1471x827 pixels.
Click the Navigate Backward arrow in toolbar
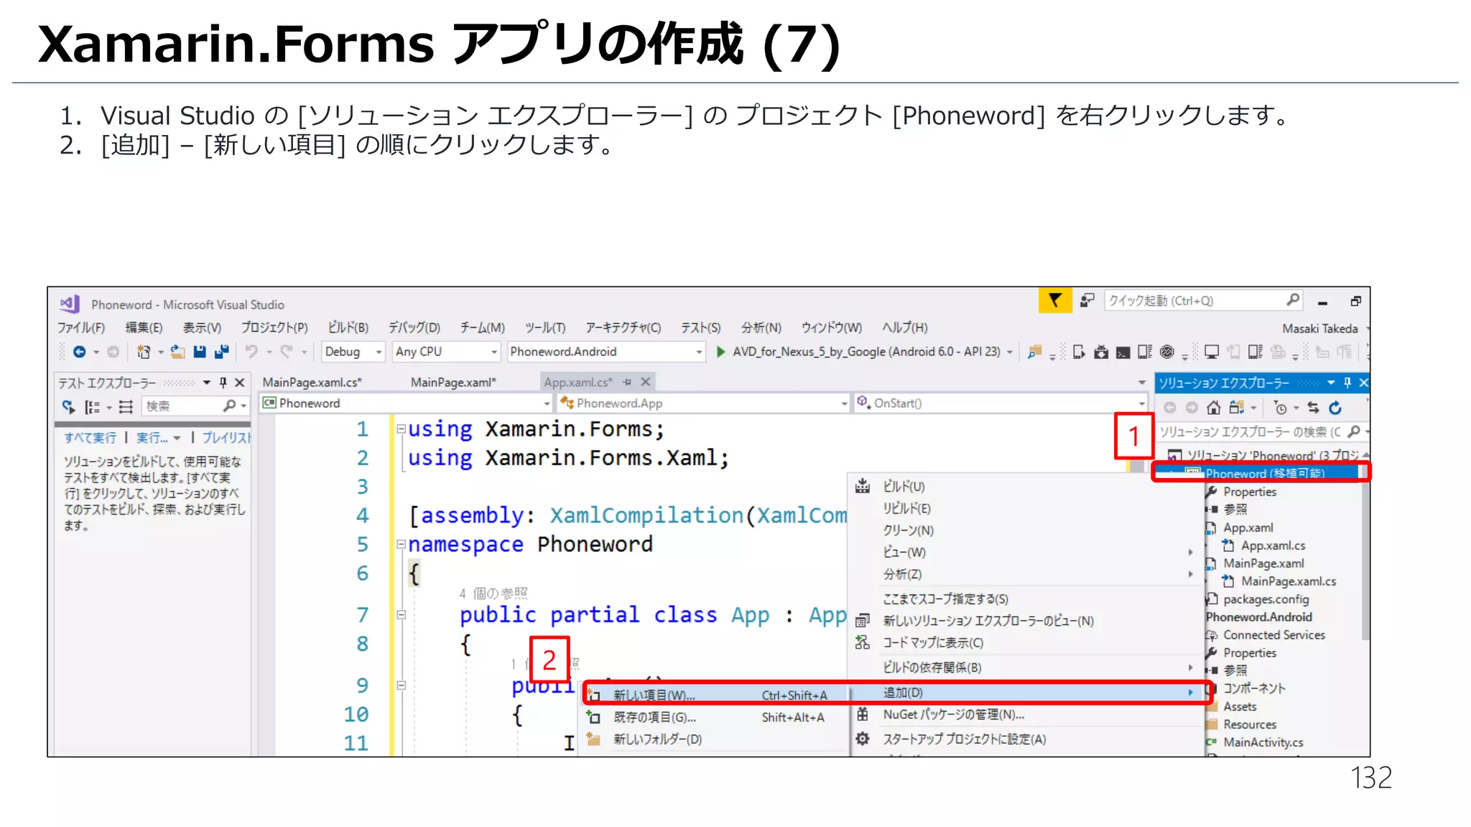[x=79, y=352]
